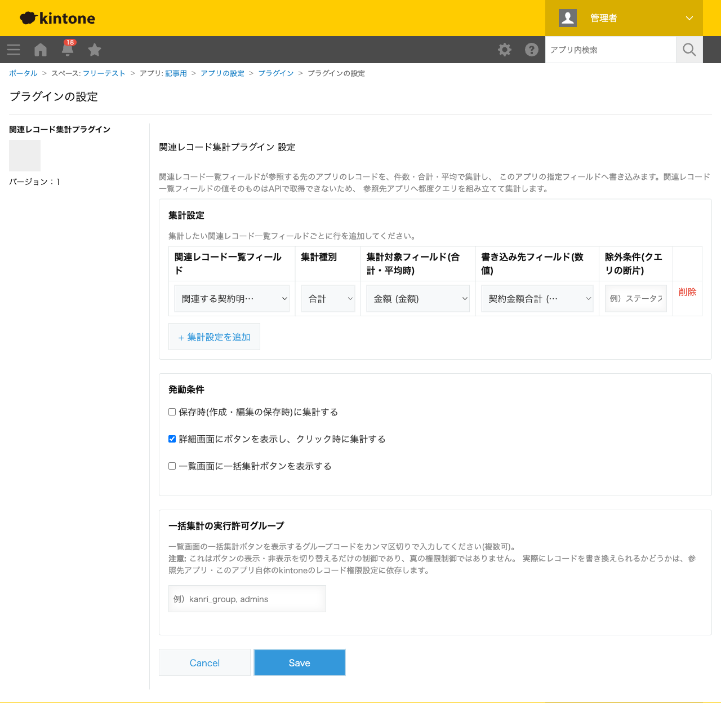This screenshot has height=703, width=721.
Task: Click the 管理者 user avatar icon
Action: pyautogui.click(x=568, y=18)
